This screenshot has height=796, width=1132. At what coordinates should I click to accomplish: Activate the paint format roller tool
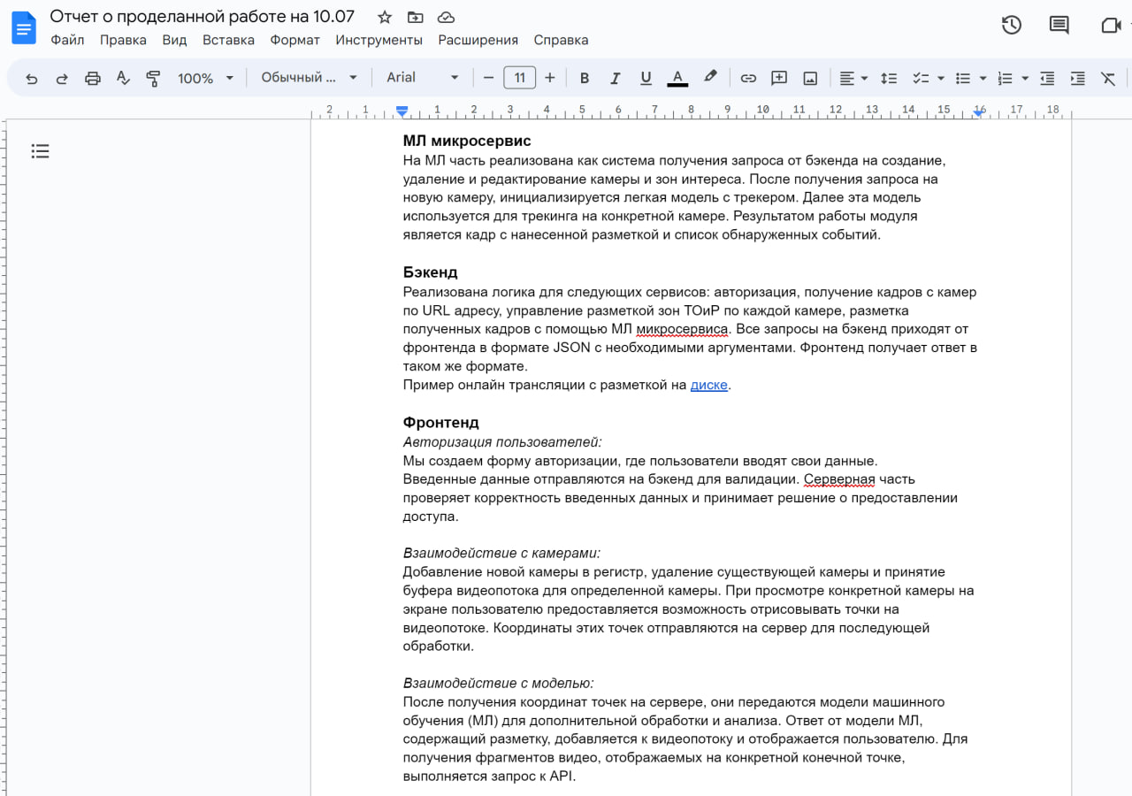153,79
